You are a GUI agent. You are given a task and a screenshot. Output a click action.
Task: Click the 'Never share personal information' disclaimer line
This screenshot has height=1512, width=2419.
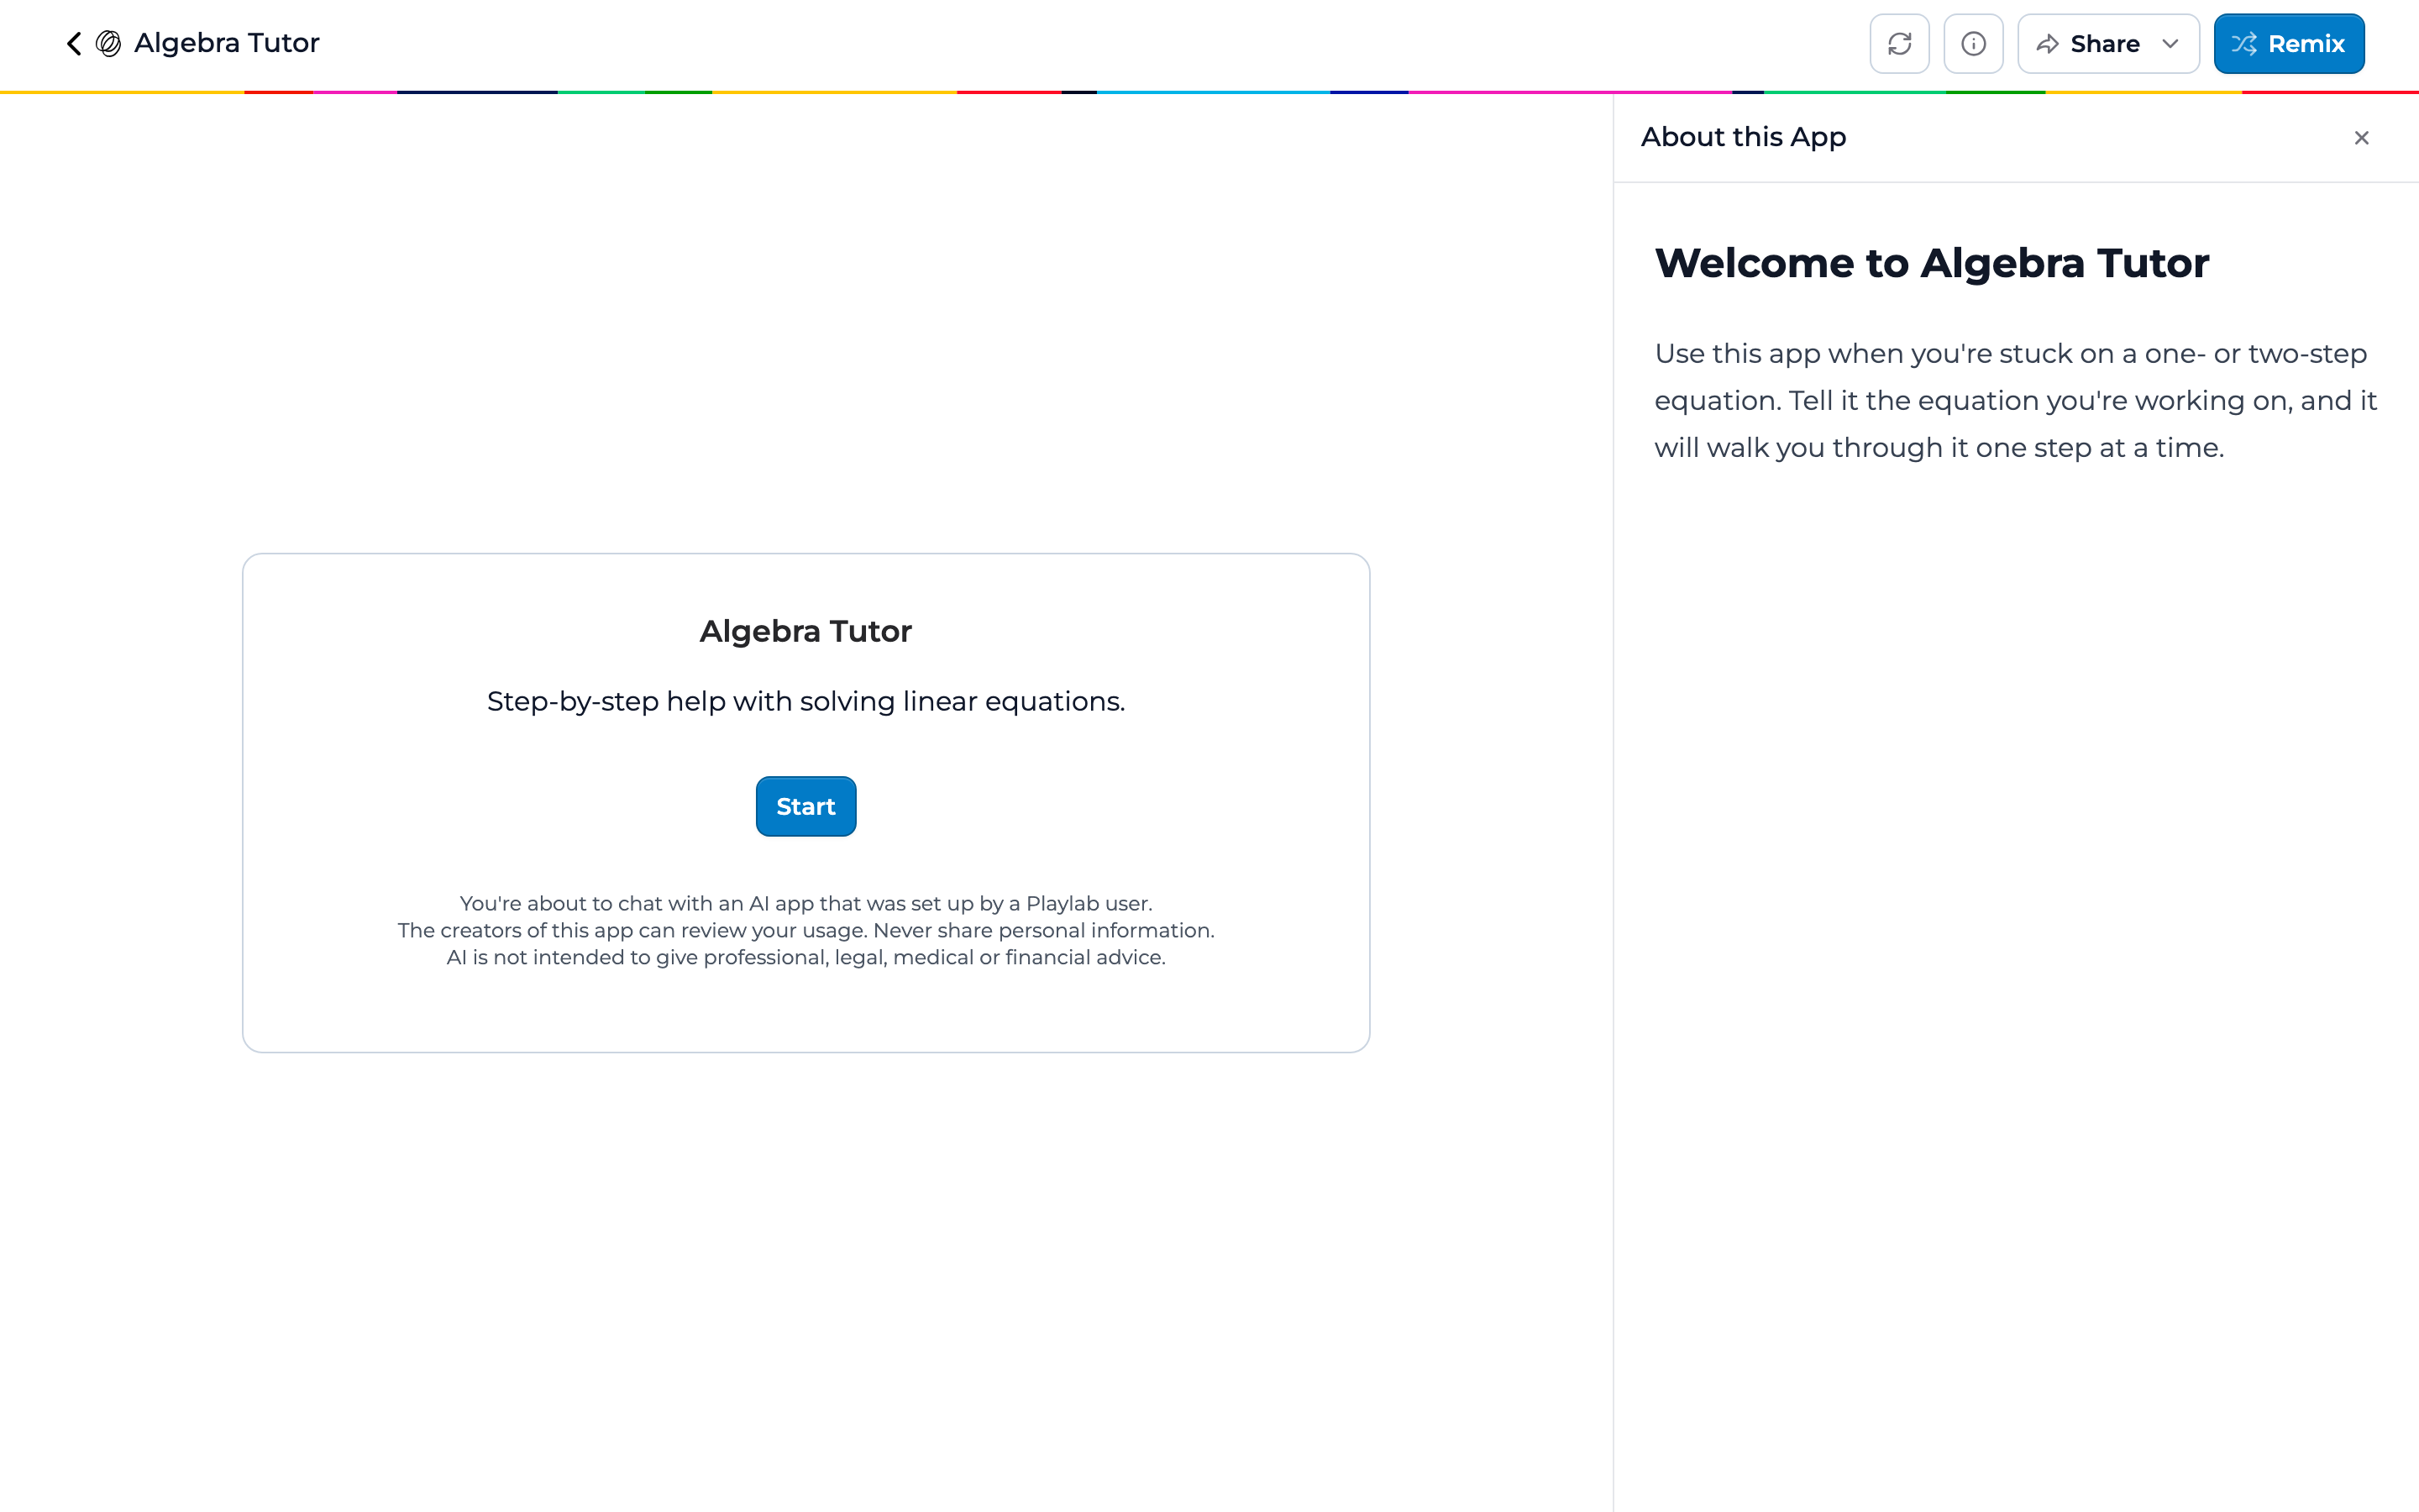click(805, 930)
